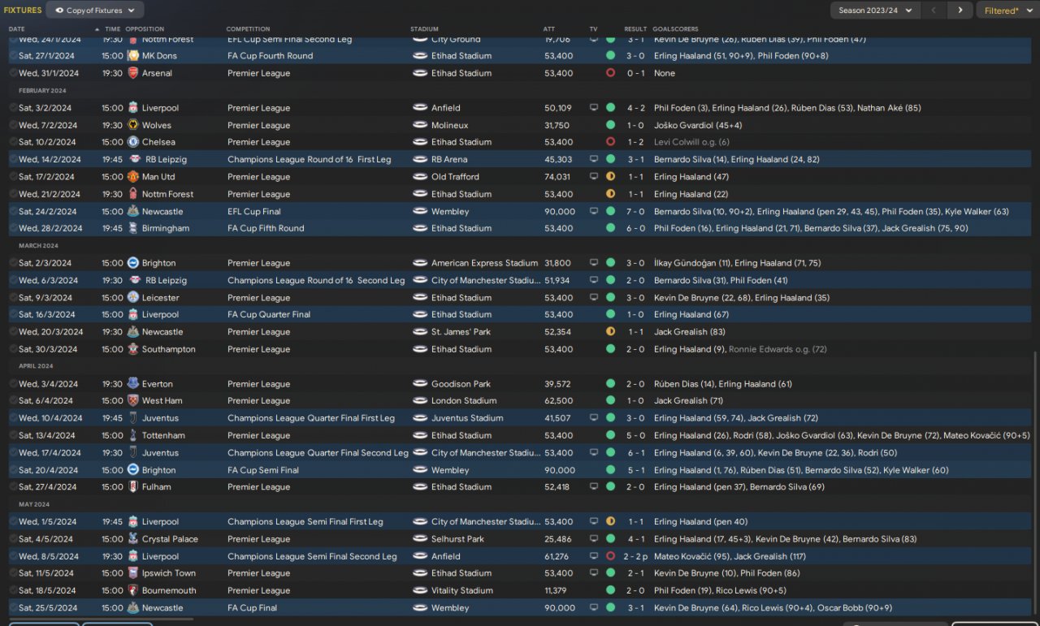Click the 'FA Cup Quarter Final' competition text
This screenshot has height=626, width=1040.
pos(269,315)
